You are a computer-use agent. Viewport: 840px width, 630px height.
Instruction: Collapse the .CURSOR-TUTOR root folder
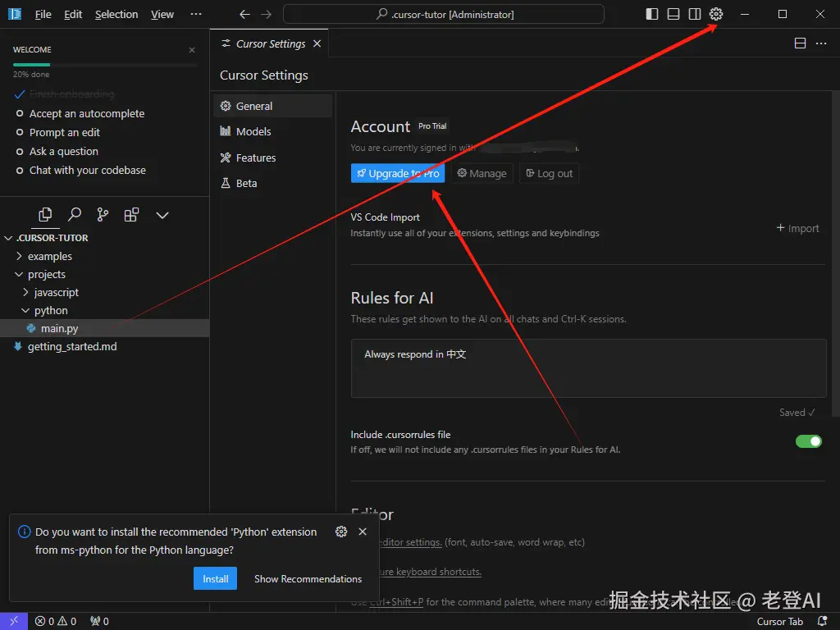click(x=104, y=238)
